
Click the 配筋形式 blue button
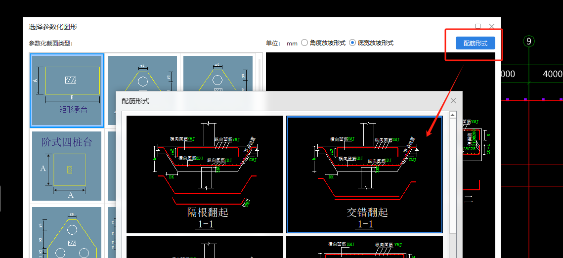coord(476,43)
